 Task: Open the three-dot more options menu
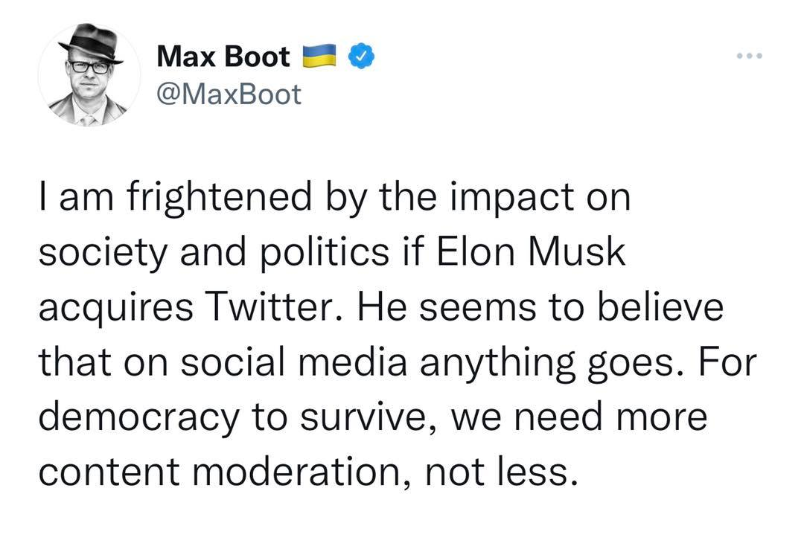coord(750,57)
